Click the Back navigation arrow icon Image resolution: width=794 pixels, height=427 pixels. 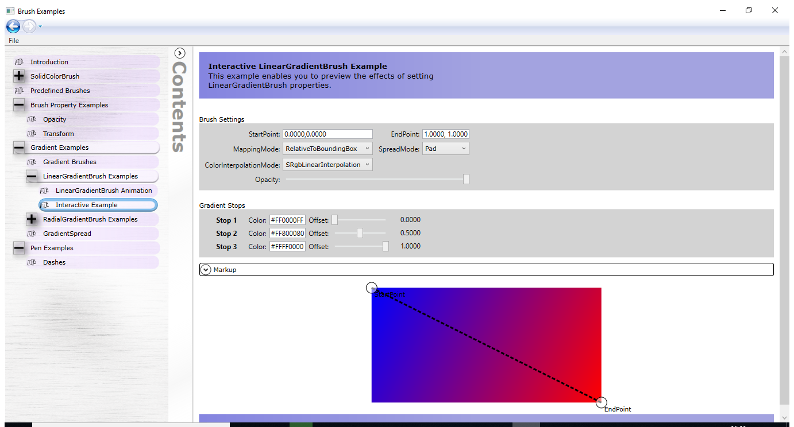pyautogui.click(x=13, y=26)
